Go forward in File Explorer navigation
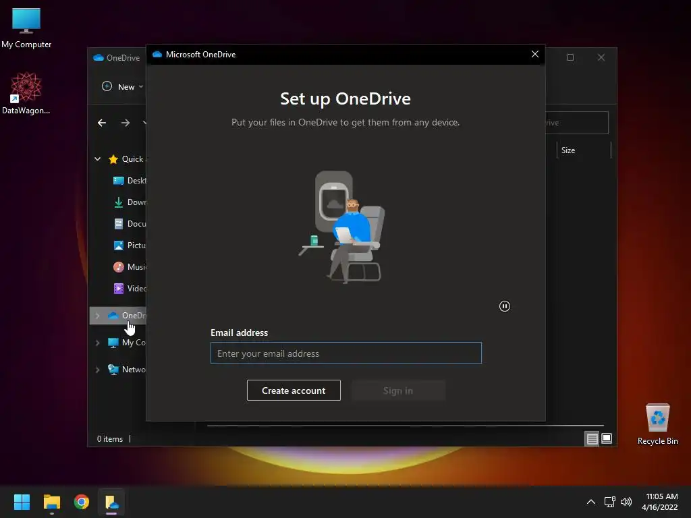691x518 pixels. (x=126, y=123)
